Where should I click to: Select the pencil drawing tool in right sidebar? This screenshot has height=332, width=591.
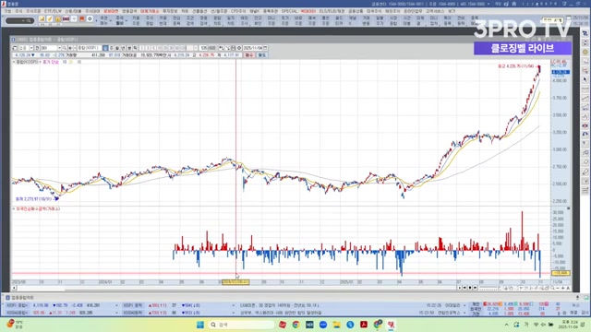coord(585,172)
